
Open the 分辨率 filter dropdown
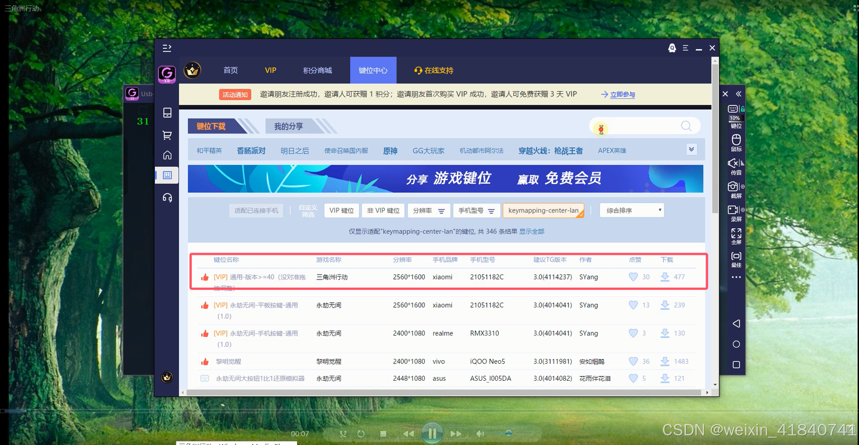pyautogui.click(x=429, y=210)
